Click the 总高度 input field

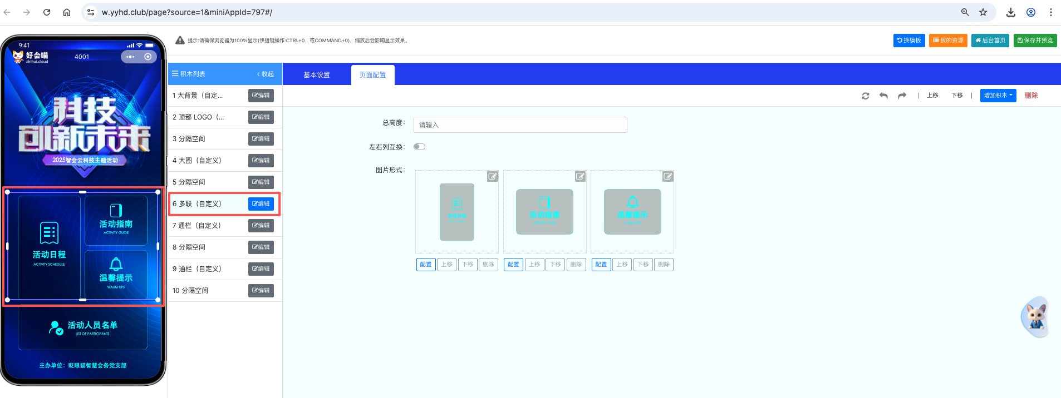pyautogui.click(x=520, y=125)
